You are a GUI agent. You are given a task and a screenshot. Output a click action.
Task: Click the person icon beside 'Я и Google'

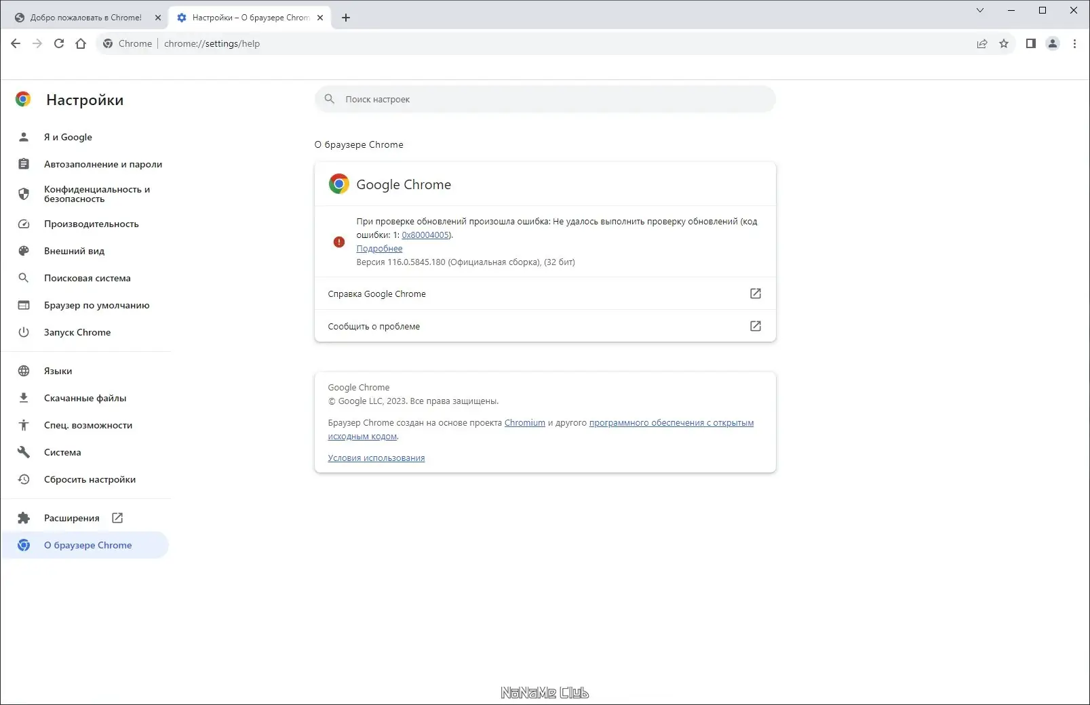pos(24,137)
